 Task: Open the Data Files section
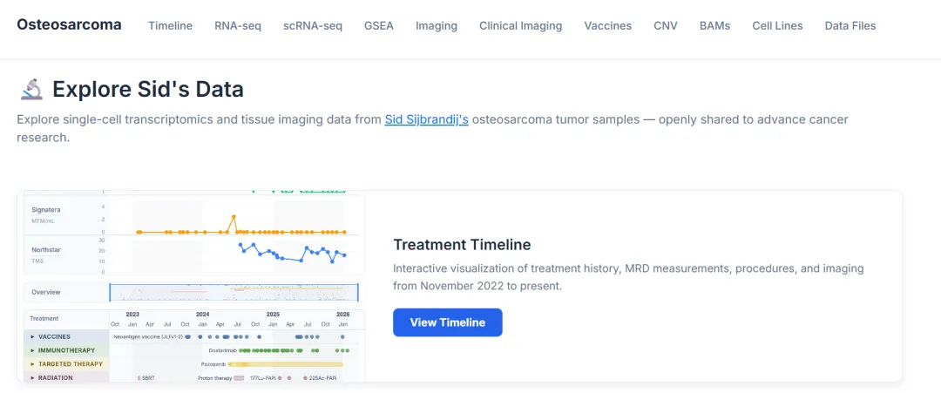(x=850, y=25)
